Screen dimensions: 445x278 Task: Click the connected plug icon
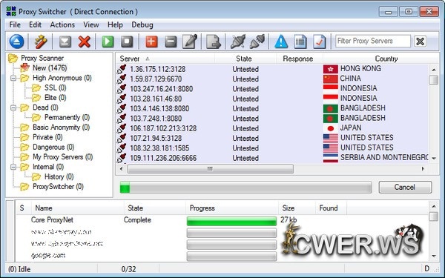click(257, 42)
